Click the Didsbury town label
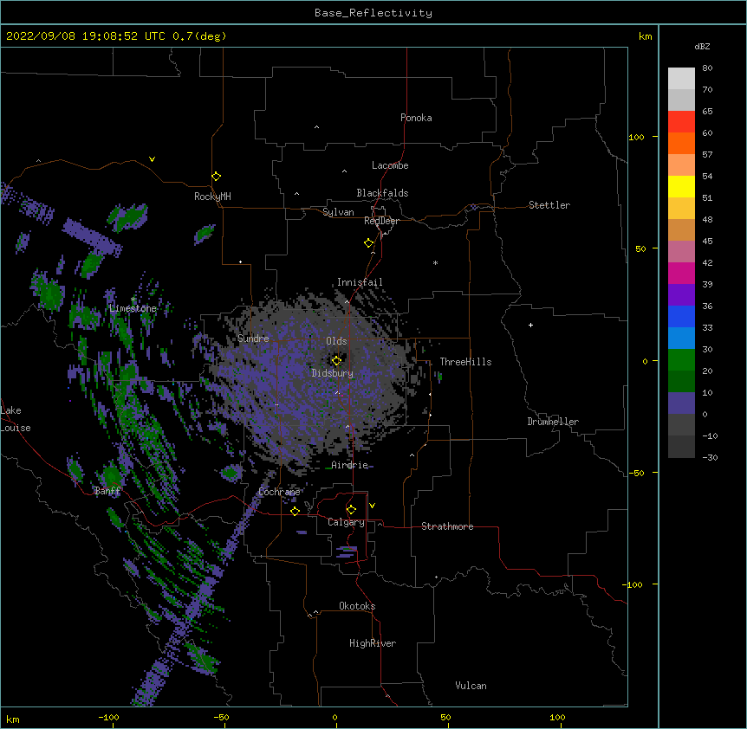This screenshot has height=729, width=747. point(333,373)
